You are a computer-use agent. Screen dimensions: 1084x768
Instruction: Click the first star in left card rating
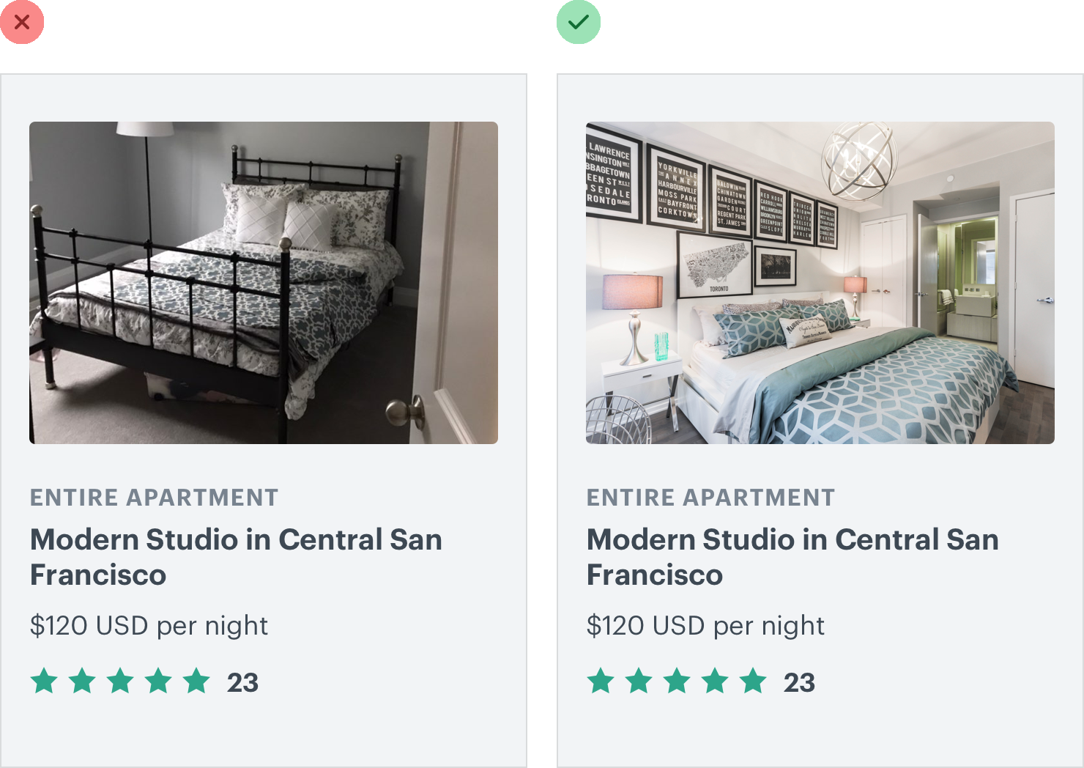[45, 681]
